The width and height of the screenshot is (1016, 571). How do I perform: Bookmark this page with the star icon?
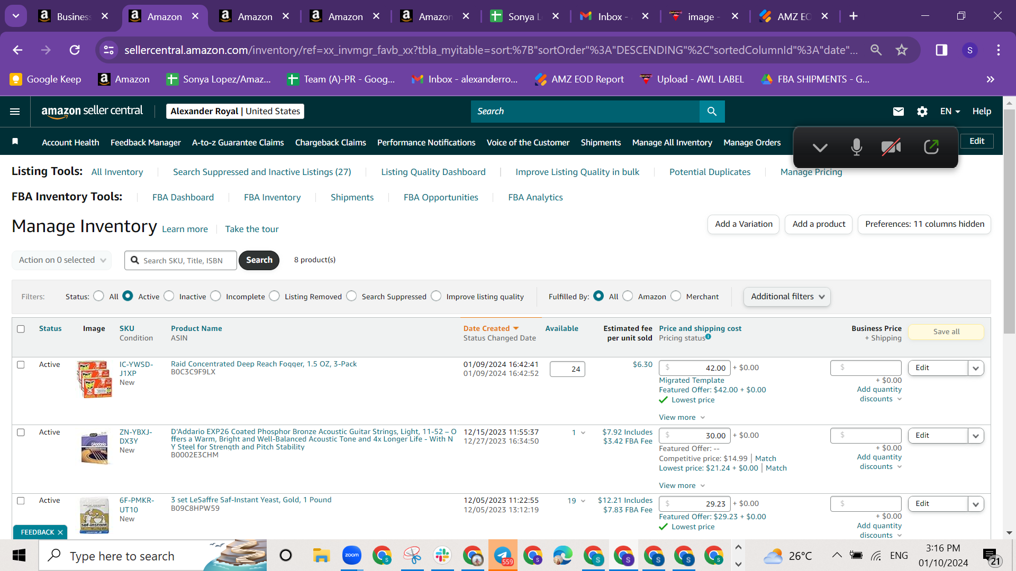(902, 50)
